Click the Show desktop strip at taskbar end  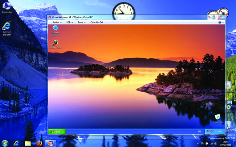235,143
